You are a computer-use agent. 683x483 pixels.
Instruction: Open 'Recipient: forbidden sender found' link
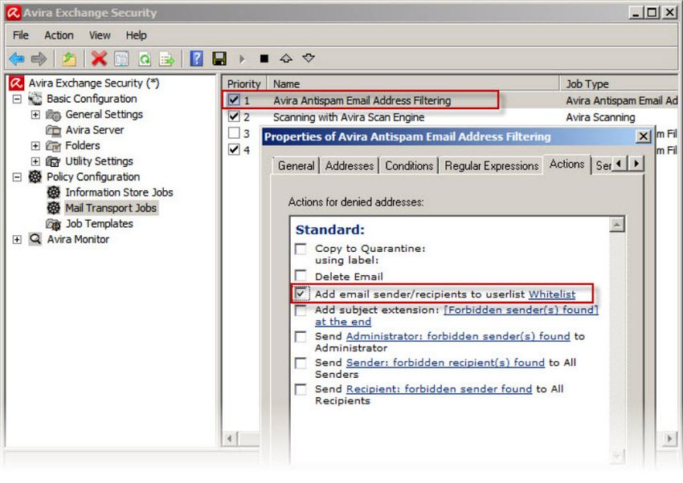coord(439,388)
